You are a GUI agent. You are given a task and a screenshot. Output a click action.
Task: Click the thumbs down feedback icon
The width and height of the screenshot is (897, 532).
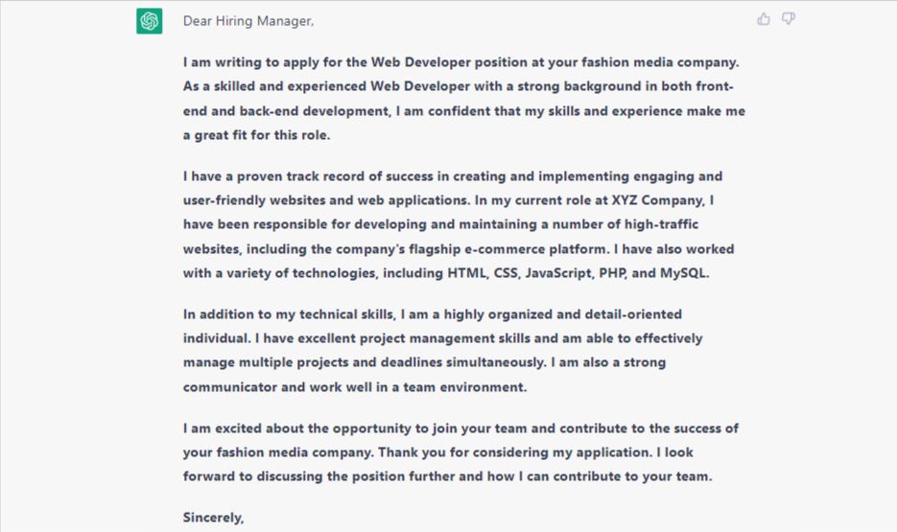789,19
